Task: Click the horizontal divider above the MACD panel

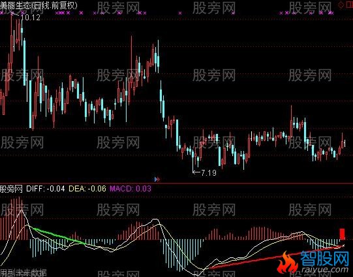Action: click(176, 183)
